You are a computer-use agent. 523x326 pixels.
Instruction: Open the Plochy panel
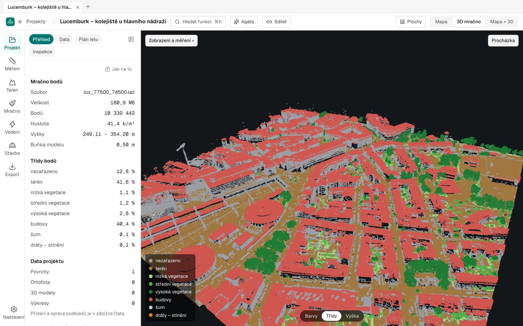click(x=411, y=22)
